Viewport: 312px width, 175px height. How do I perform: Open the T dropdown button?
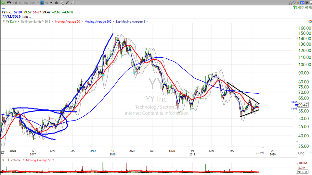(307, 3)
